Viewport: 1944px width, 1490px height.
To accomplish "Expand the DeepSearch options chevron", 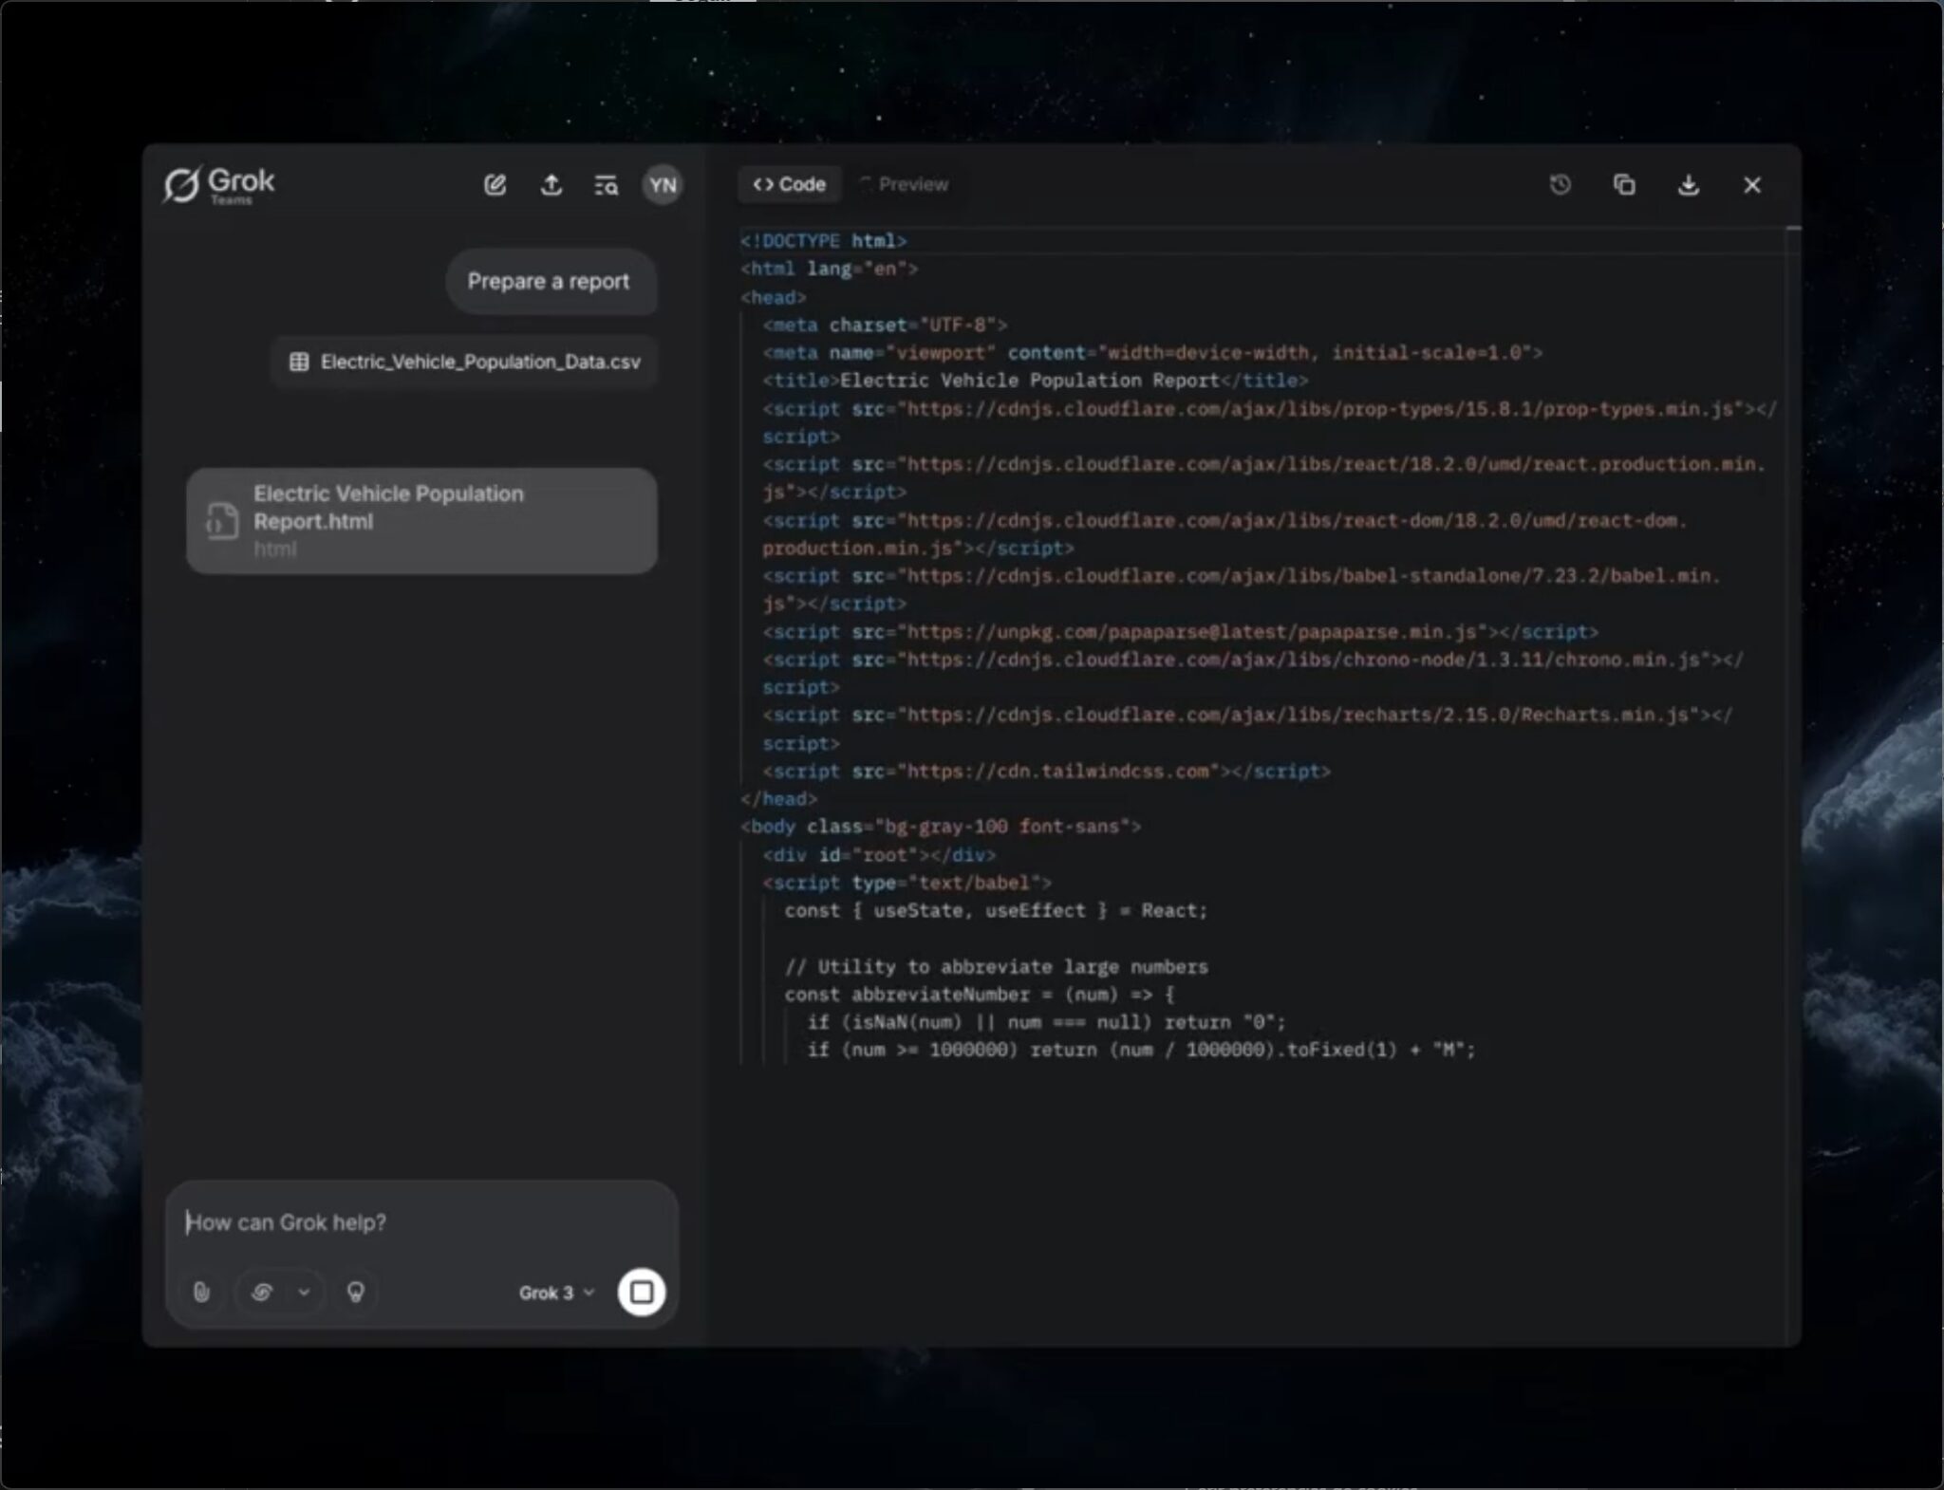I will click(x=304, y=1292).
